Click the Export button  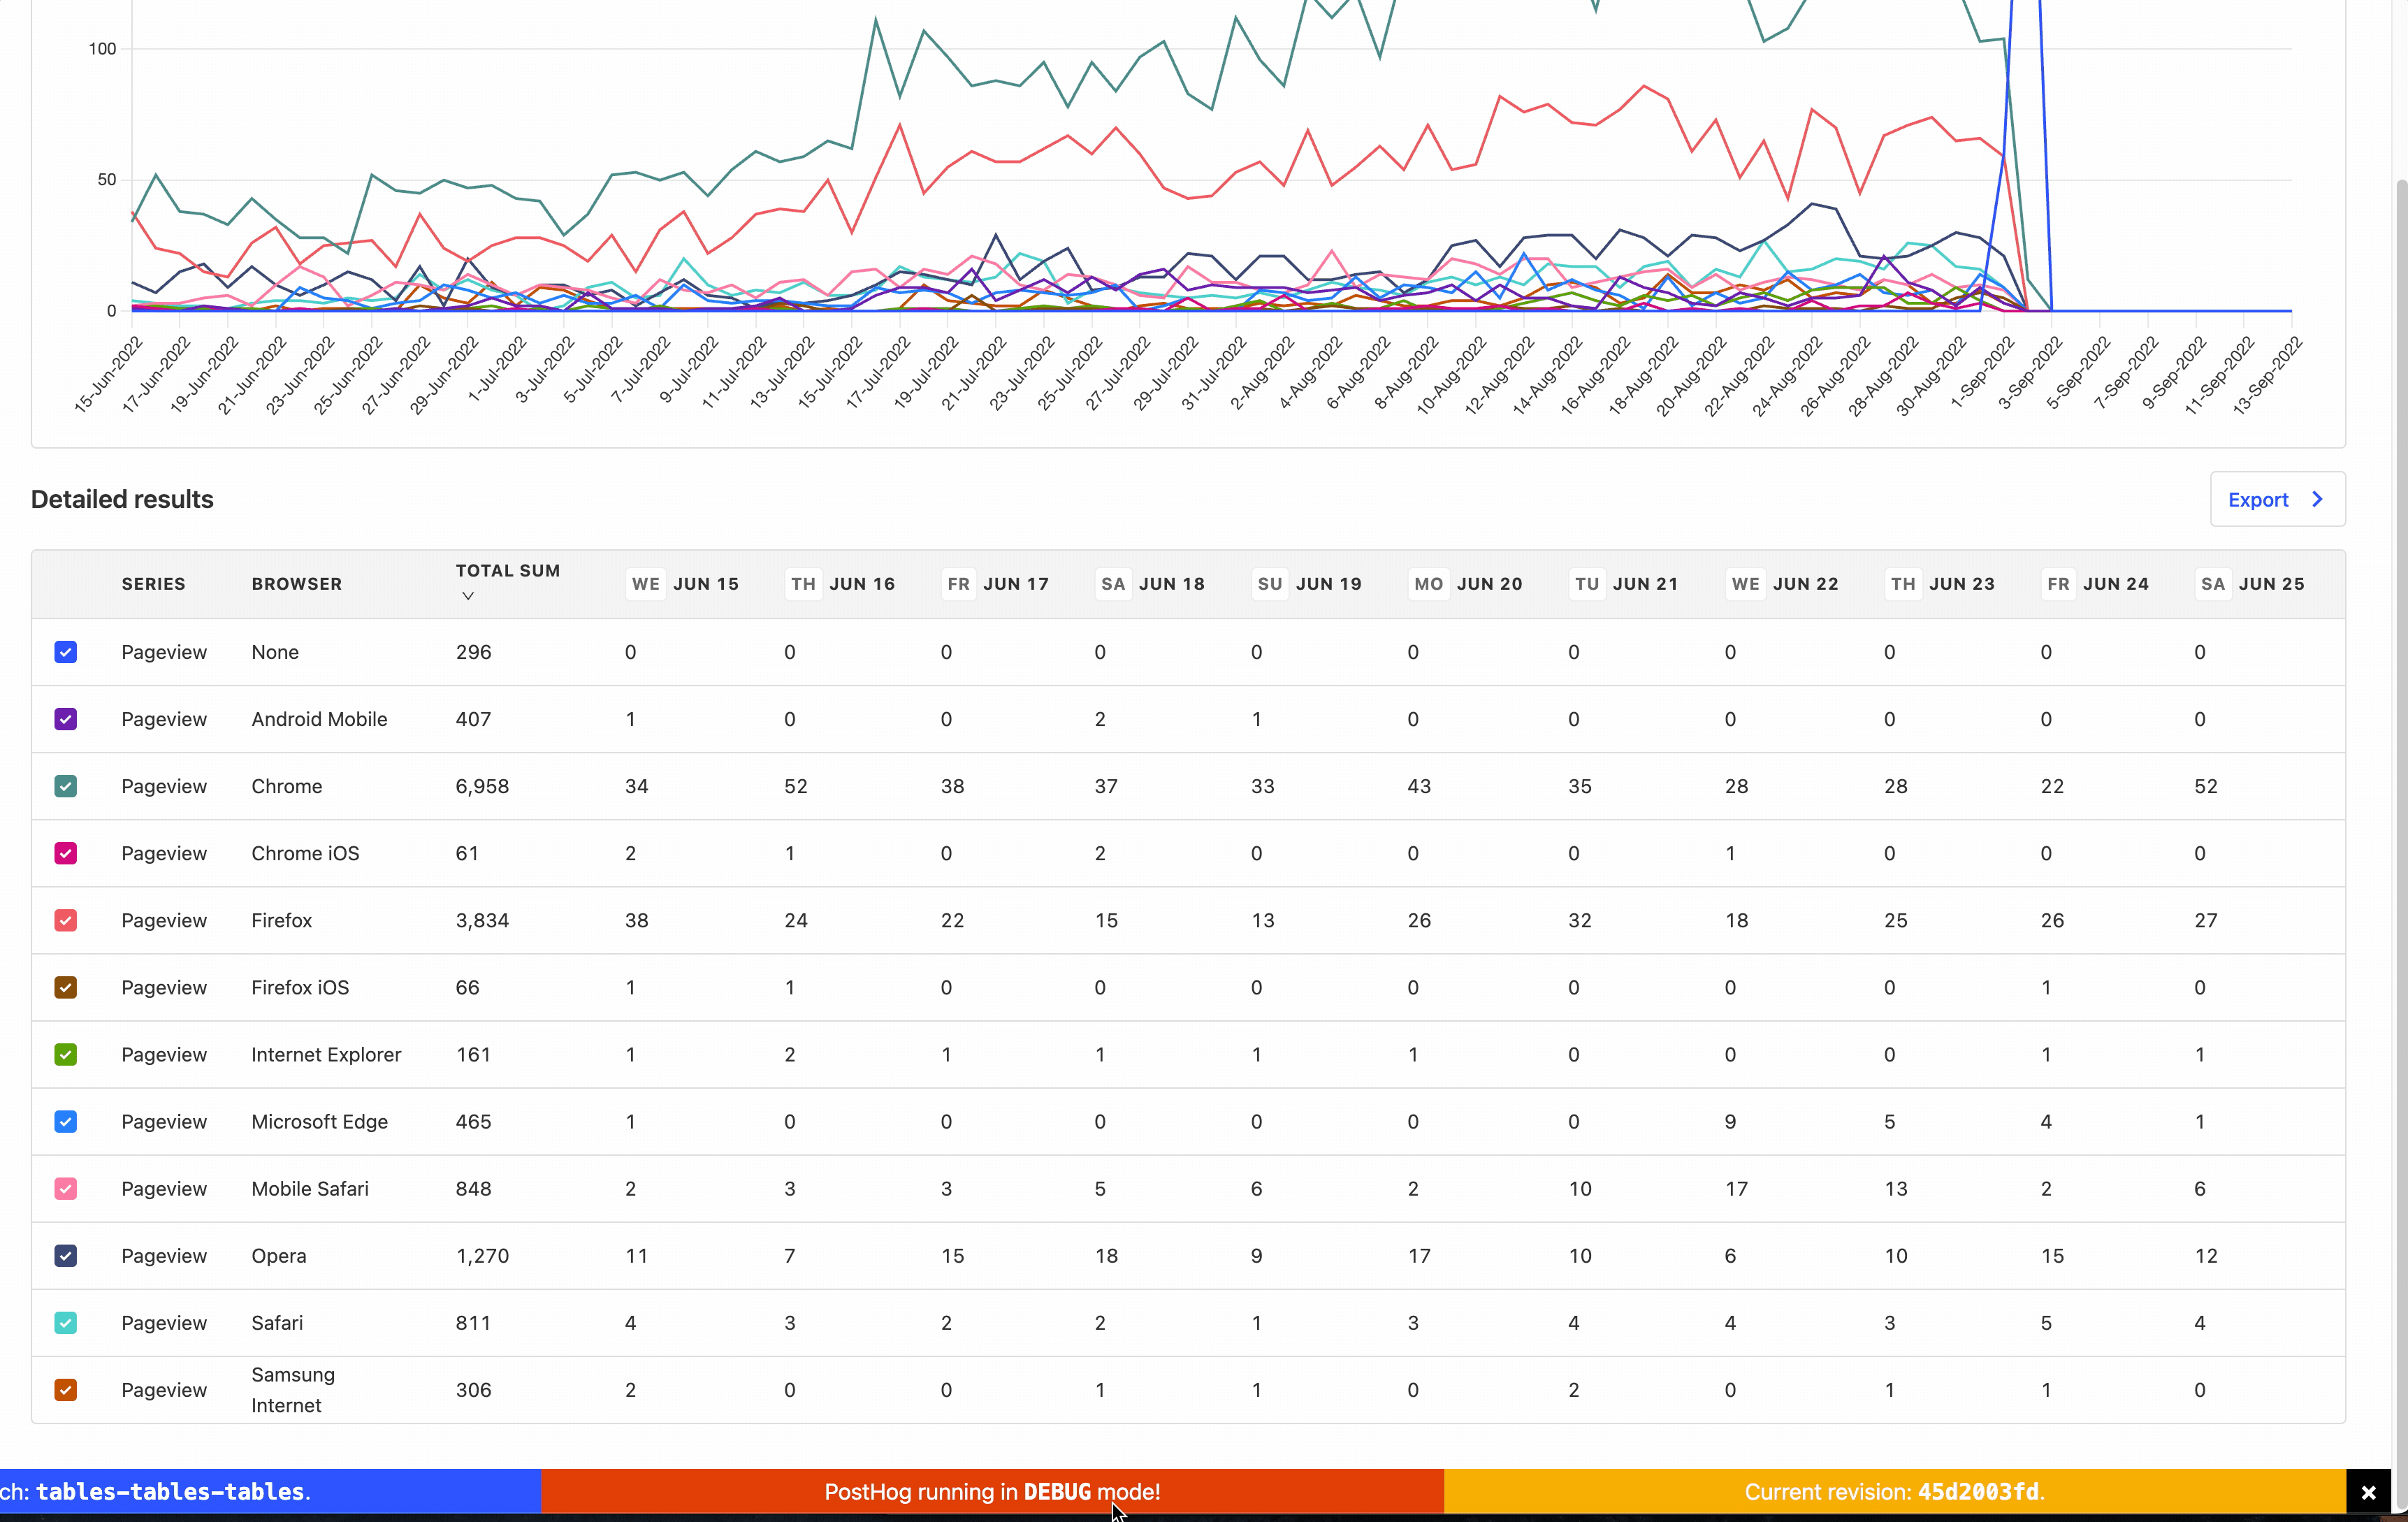[x=2258, y=499]
